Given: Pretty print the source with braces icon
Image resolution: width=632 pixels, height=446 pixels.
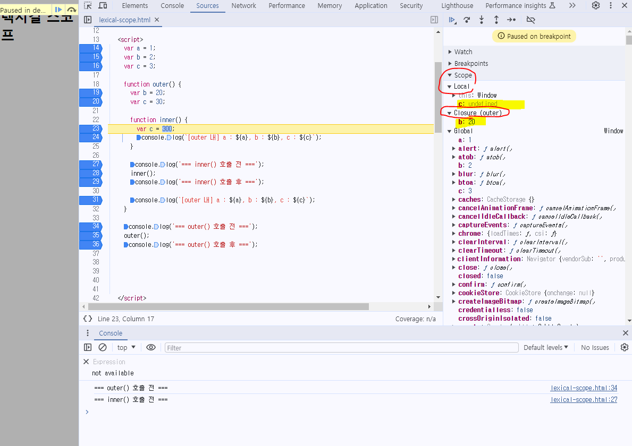Looking at the screenshot, I should tap(88, 319).
